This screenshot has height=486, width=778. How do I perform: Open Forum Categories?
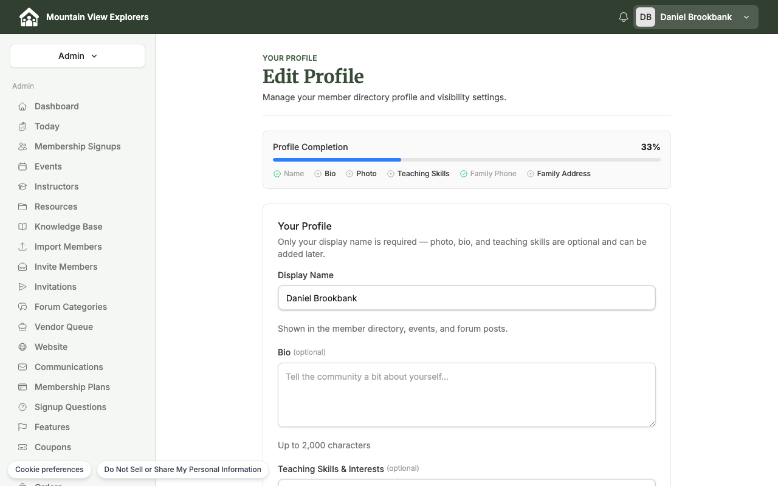(x=71, y=307)
